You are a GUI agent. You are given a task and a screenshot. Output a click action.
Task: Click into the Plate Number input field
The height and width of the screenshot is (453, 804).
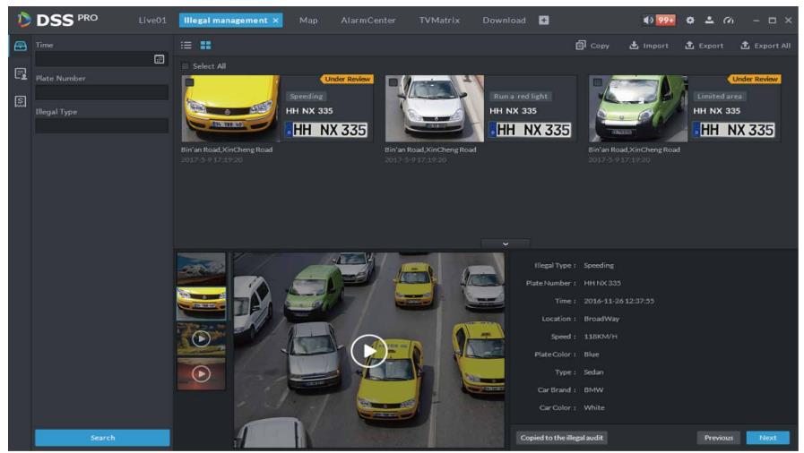(x=101, y=92)
